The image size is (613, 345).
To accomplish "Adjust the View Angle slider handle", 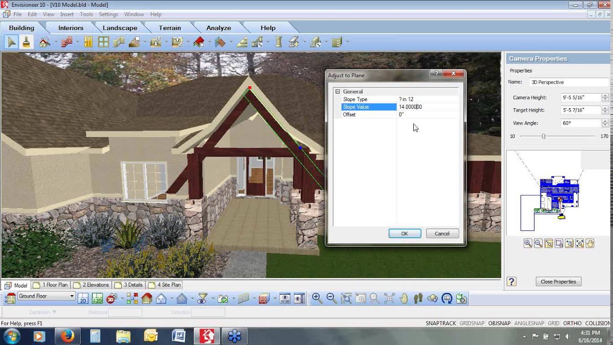I will (x=544, y=137).
